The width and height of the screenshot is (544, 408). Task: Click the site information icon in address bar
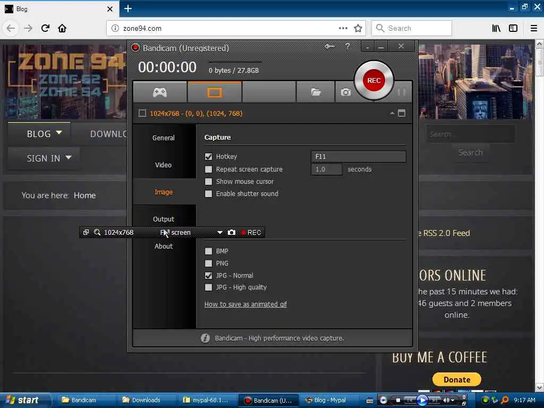[x=115, y=28]
